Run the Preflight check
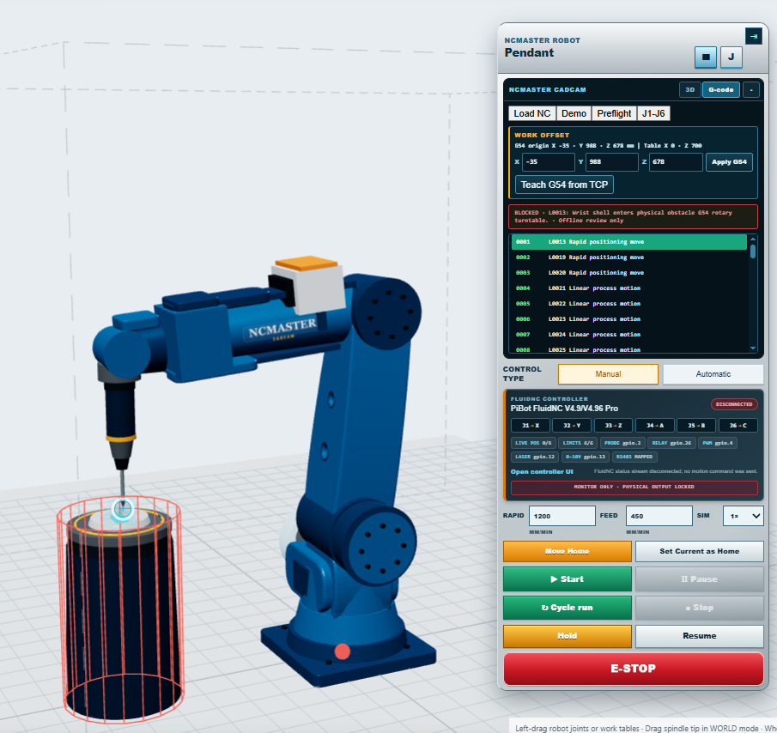Viewport: 777px width, 733px height. click(614, 113)
